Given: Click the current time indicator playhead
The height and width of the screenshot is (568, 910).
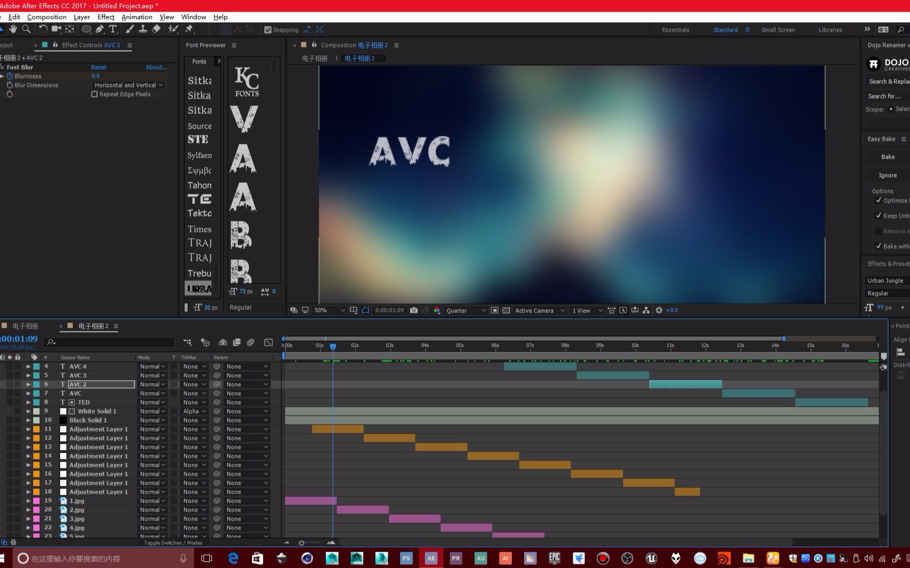Looking at the screenshot, I should tap(333, 347).
